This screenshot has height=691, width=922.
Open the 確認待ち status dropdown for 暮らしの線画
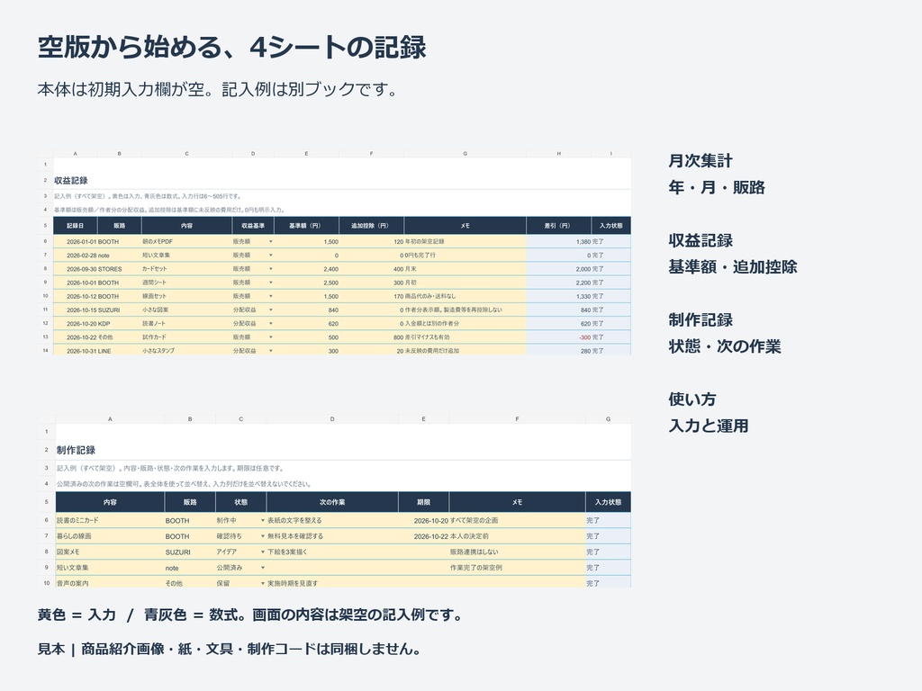[x=262, y=536]
